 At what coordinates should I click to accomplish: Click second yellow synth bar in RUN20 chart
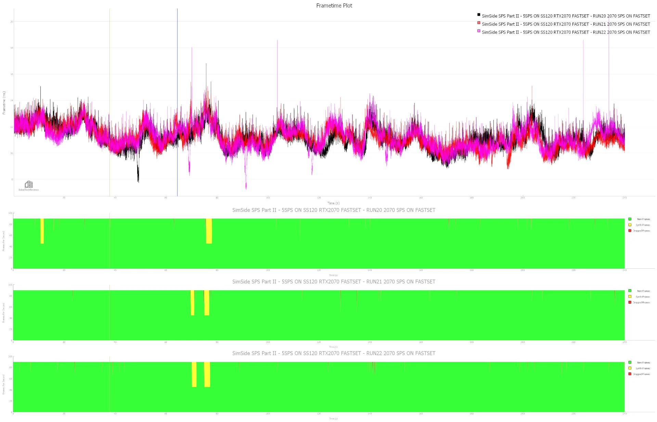(209, 231)
